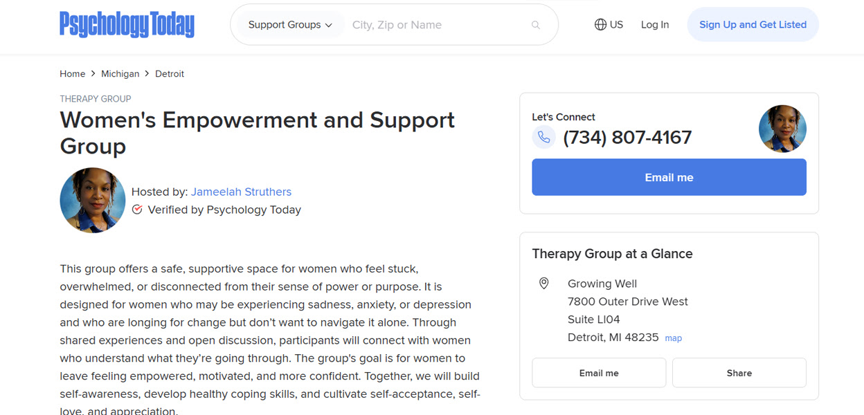Click the globe icon next to US

pos(599,24)
